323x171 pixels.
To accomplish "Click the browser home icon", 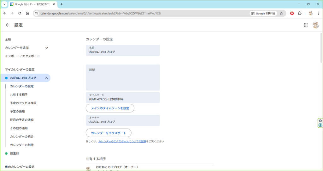I will point(27,13).
